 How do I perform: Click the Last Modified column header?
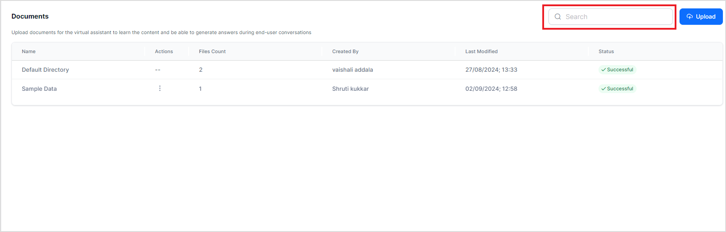[x=481, y=52]
